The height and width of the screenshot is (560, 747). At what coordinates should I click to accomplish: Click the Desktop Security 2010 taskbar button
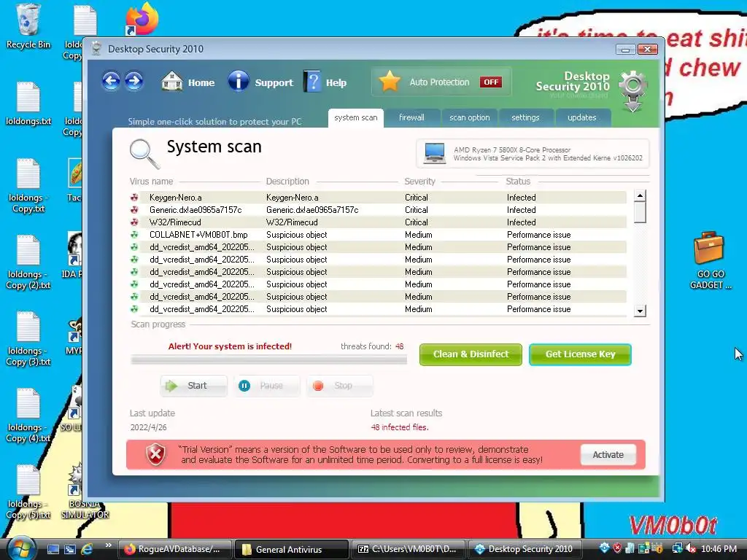(x=525, y=549)
